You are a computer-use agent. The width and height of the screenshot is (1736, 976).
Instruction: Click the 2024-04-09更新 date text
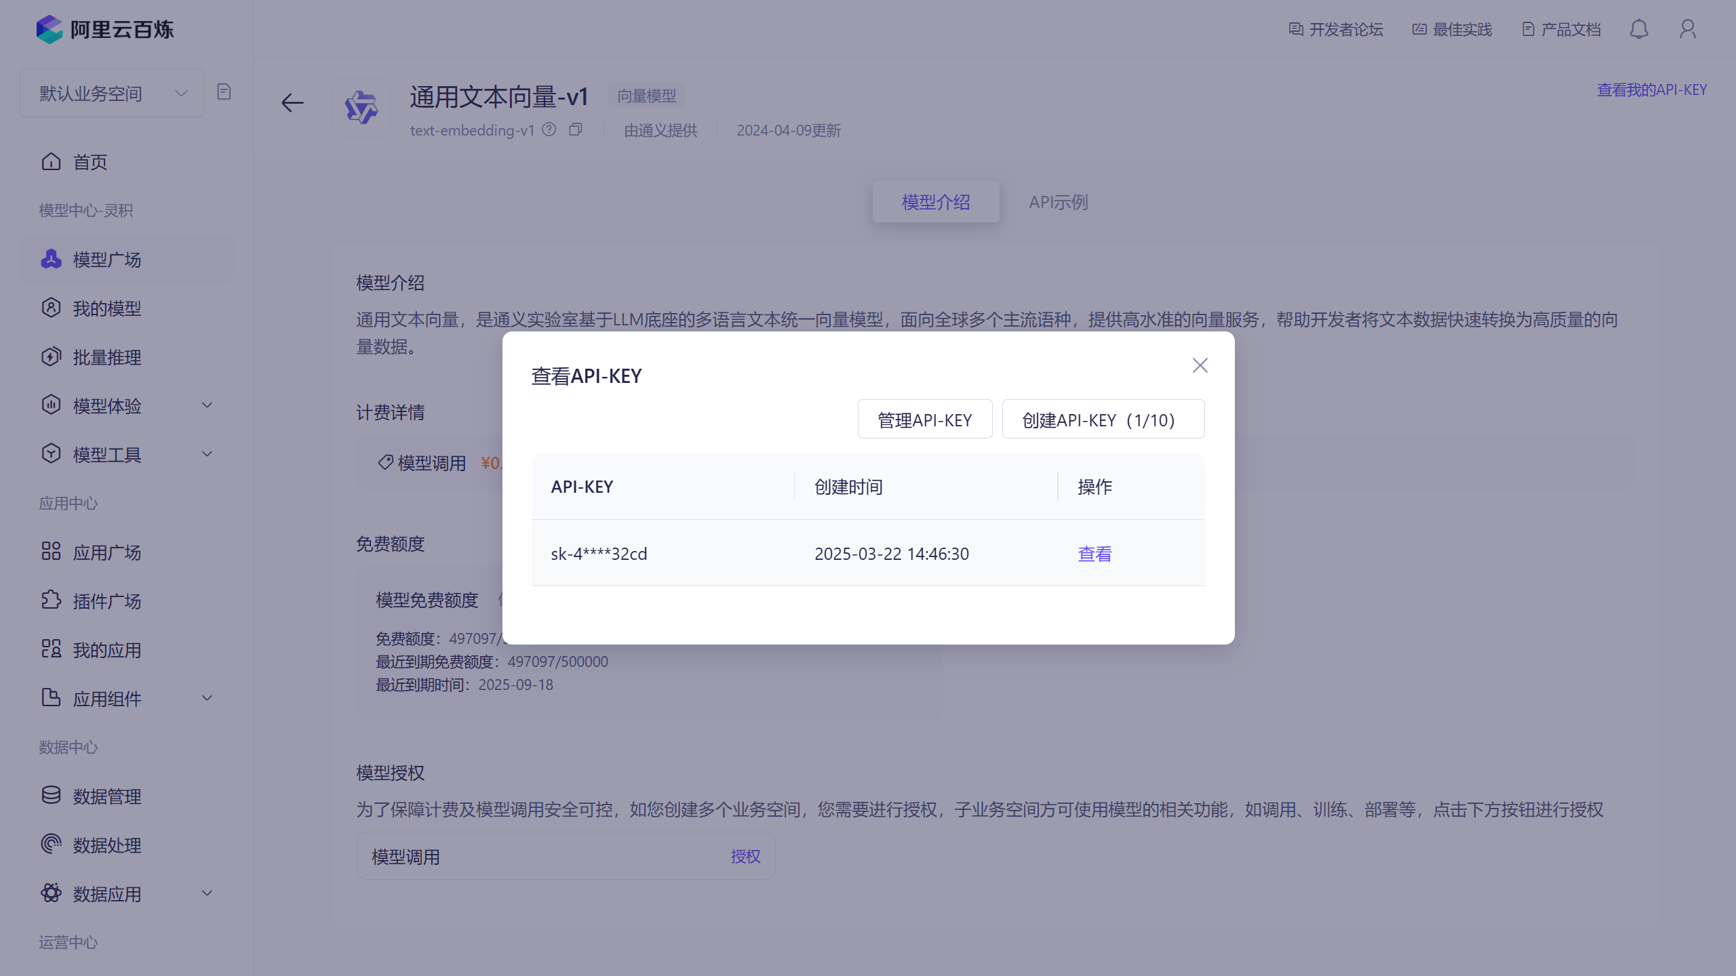click(x=789, y=130)
